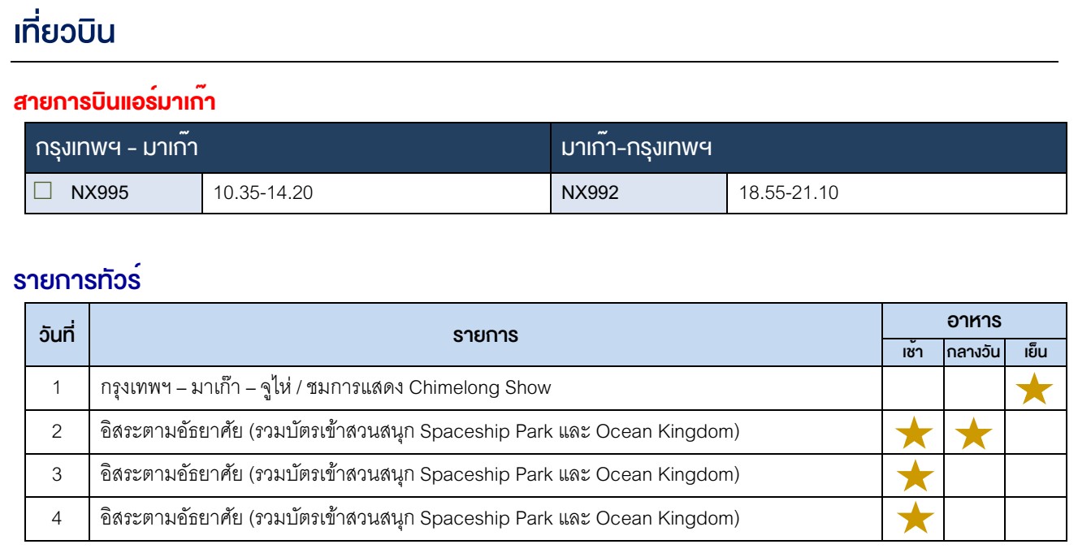The image size is (1078, 553).
Task: Select flight code NX992
Action: 590,193
